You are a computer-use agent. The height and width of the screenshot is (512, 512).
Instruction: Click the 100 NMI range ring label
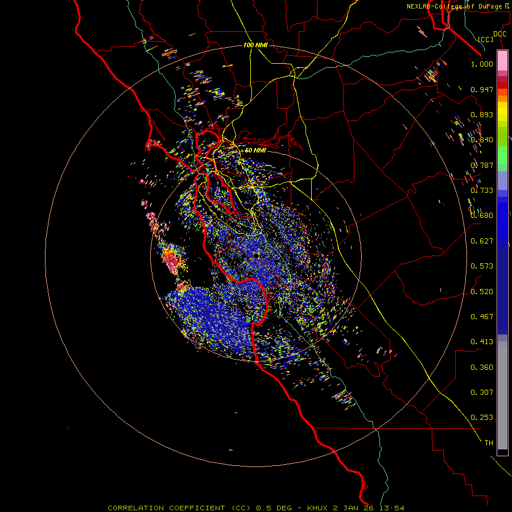tap(255, 45)
